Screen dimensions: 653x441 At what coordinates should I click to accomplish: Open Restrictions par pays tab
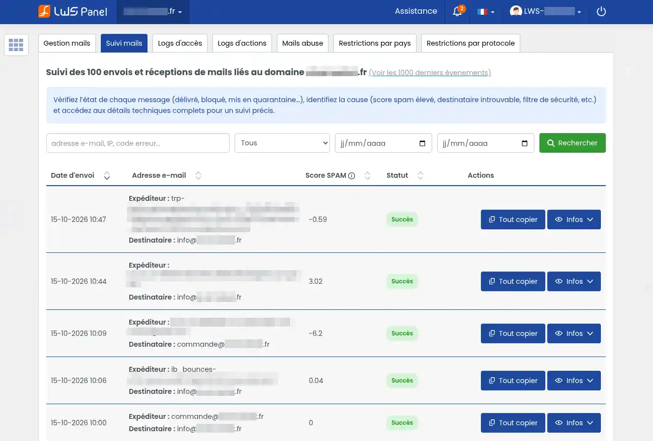(x=375, y=43)
